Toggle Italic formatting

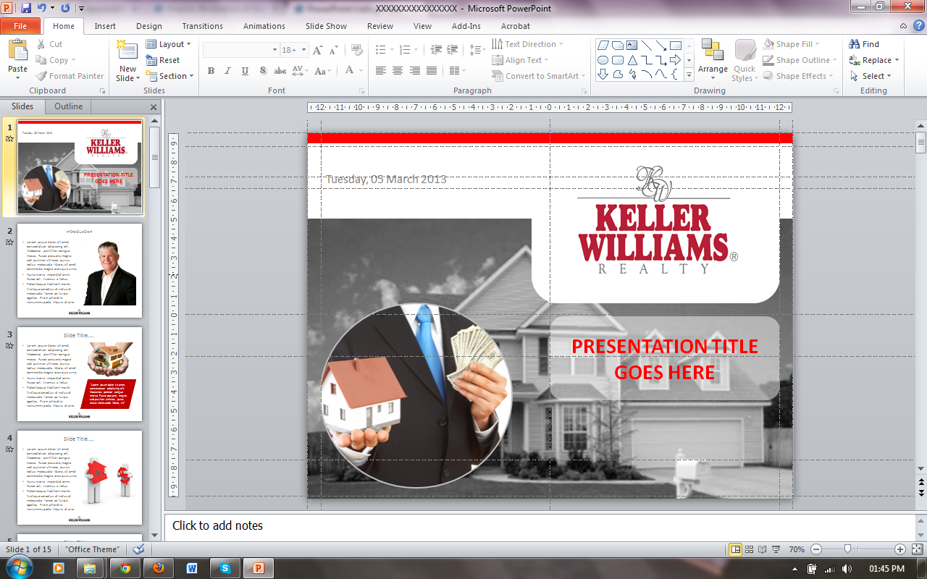227,71
